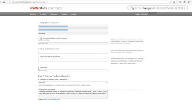Click the Change address link
Image resolution: width=192 pixels, height=108 pixels.
coord(55,23)
